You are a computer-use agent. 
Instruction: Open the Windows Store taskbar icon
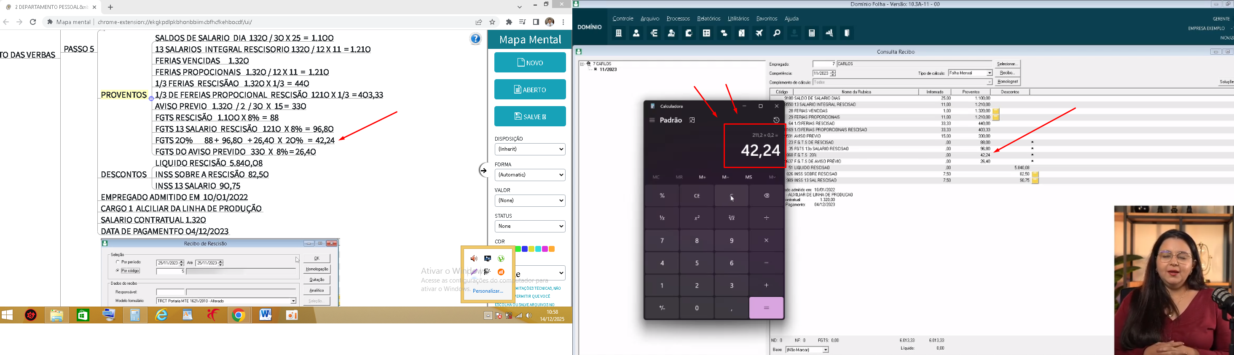point(83,315)
